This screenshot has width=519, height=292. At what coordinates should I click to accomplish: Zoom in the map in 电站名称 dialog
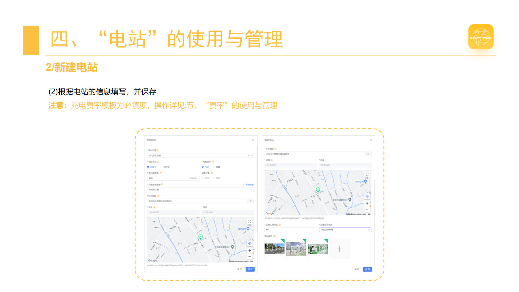[250, 250]
